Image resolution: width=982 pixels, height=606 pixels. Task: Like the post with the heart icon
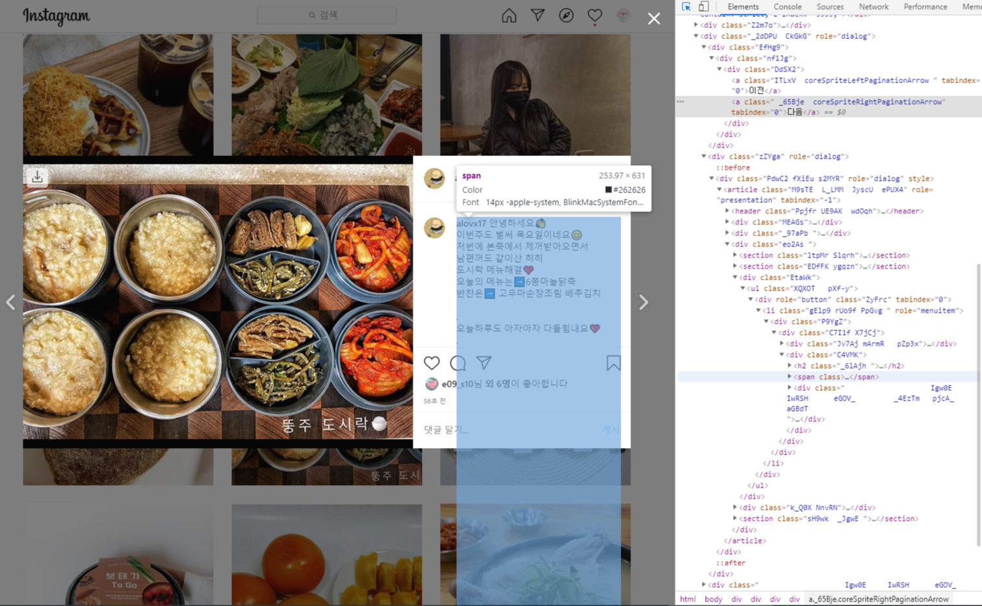[x=432, y=363]
